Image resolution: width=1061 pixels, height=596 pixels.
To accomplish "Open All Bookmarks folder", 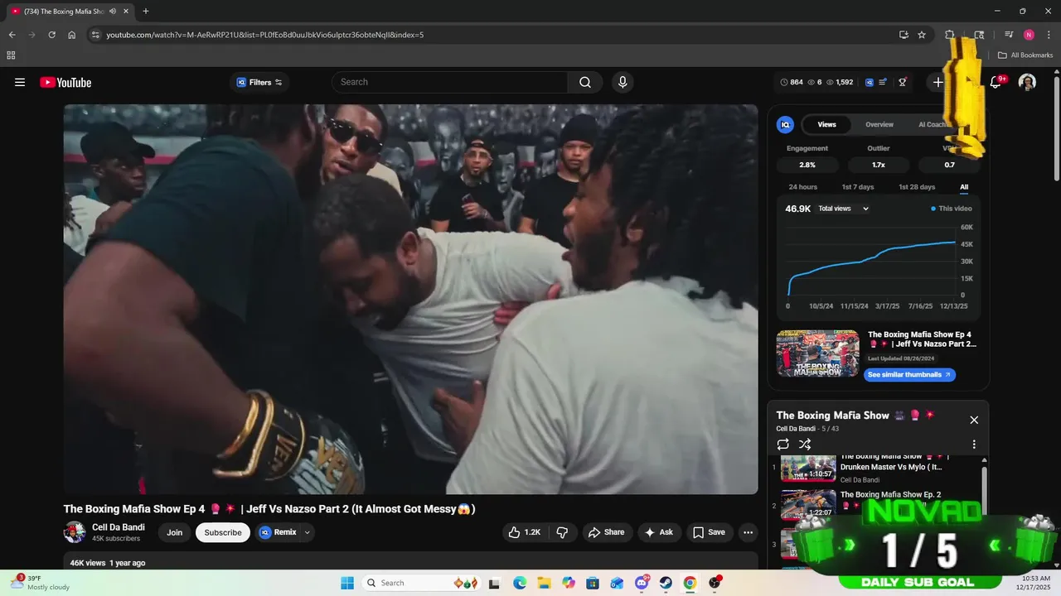I will coord(1025,55).
